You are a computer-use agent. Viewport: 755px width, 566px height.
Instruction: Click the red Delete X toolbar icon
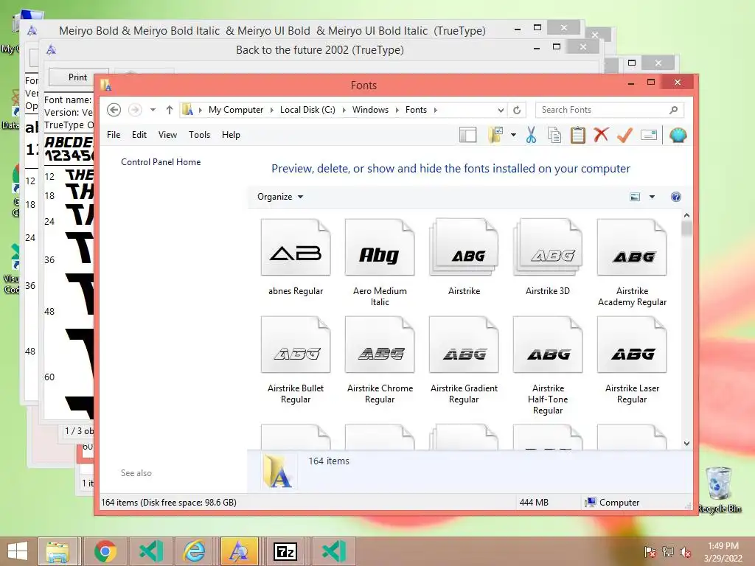pyautogui.click(x=601, y=135)
